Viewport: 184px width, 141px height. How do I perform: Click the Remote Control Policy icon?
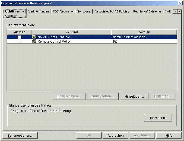tap(34, 41)
